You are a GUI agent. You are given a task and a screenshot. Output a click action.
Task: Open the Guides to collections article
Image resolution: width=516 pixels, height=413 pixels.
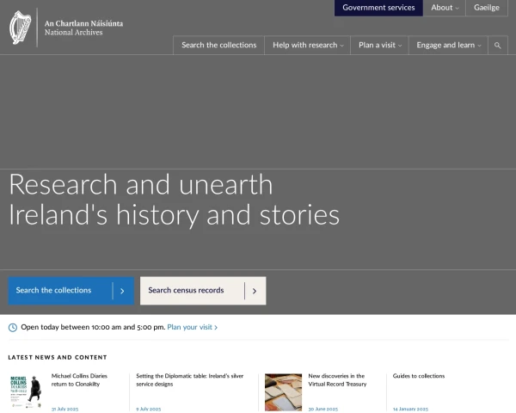click(419, 376)
